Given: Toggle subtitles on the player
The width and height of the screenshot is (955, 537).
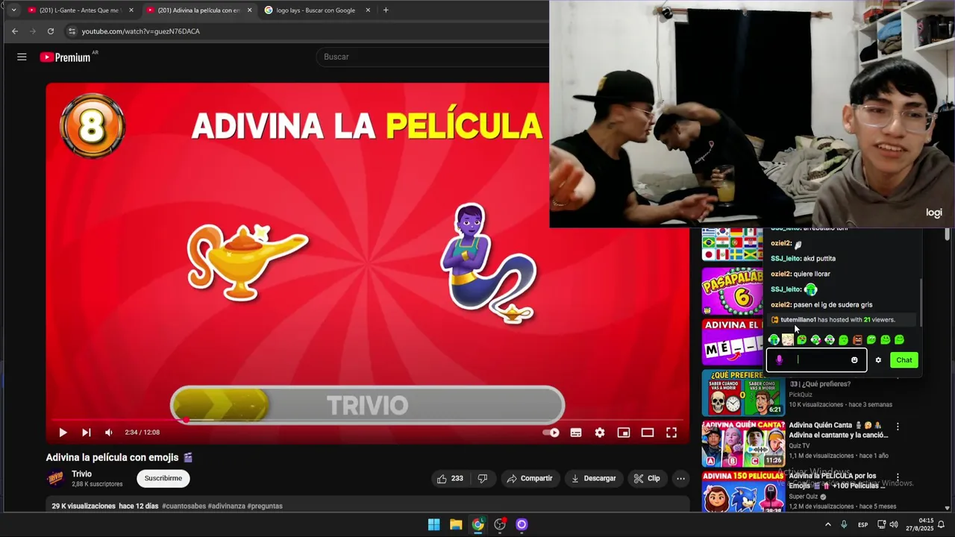Looking at the screenshot, I should coord(576,433).
